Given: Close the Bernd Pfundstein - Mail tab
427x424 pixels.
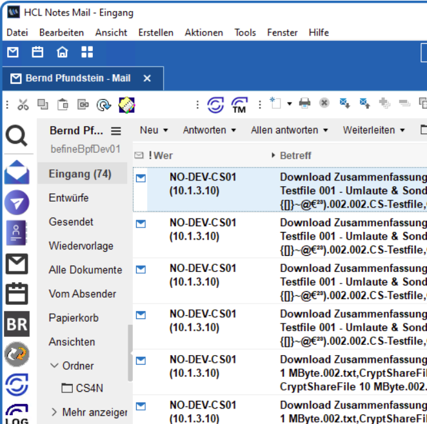Looking at the screenshot, I should tap(147, 79).
